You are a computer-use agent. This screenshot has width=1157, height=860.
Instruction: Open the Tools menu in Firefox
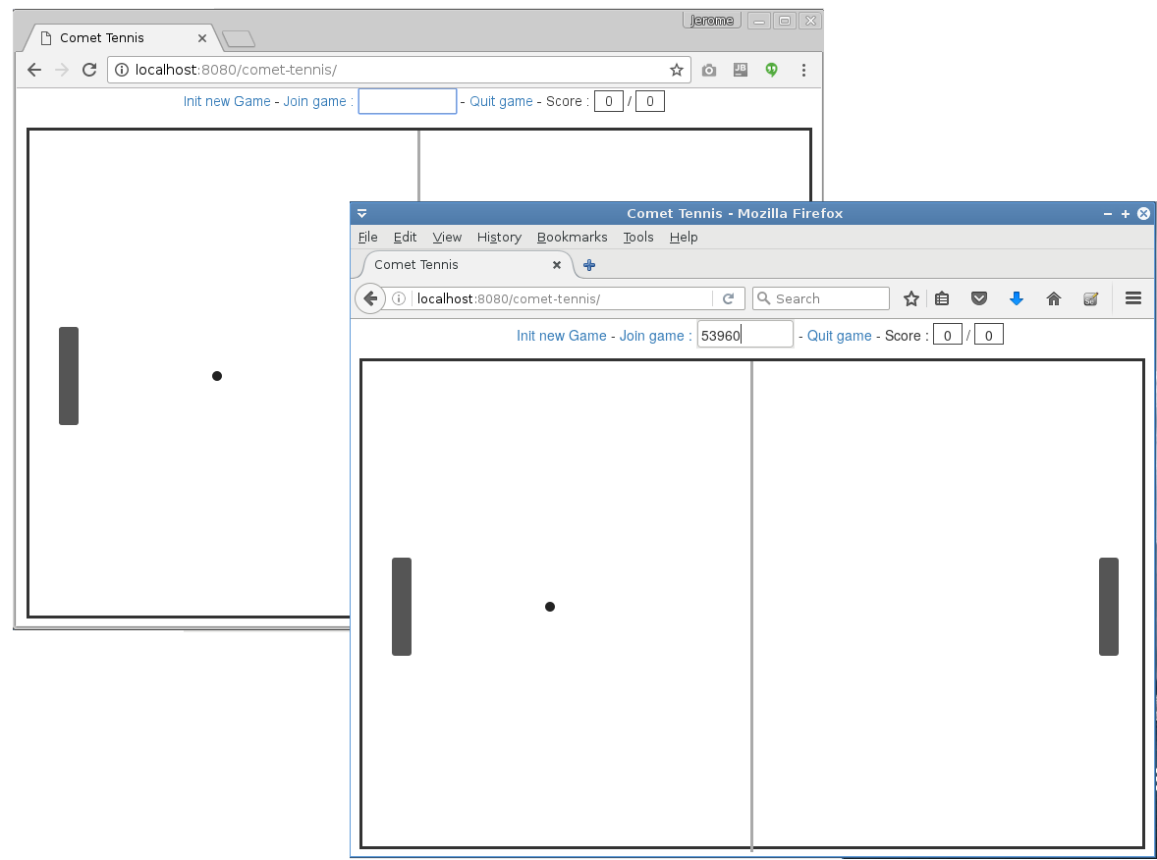pos(638,237)
